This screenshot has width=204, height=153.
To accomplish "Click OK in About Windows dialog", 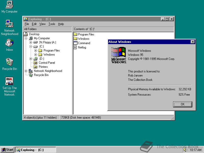I will [183, 104].
